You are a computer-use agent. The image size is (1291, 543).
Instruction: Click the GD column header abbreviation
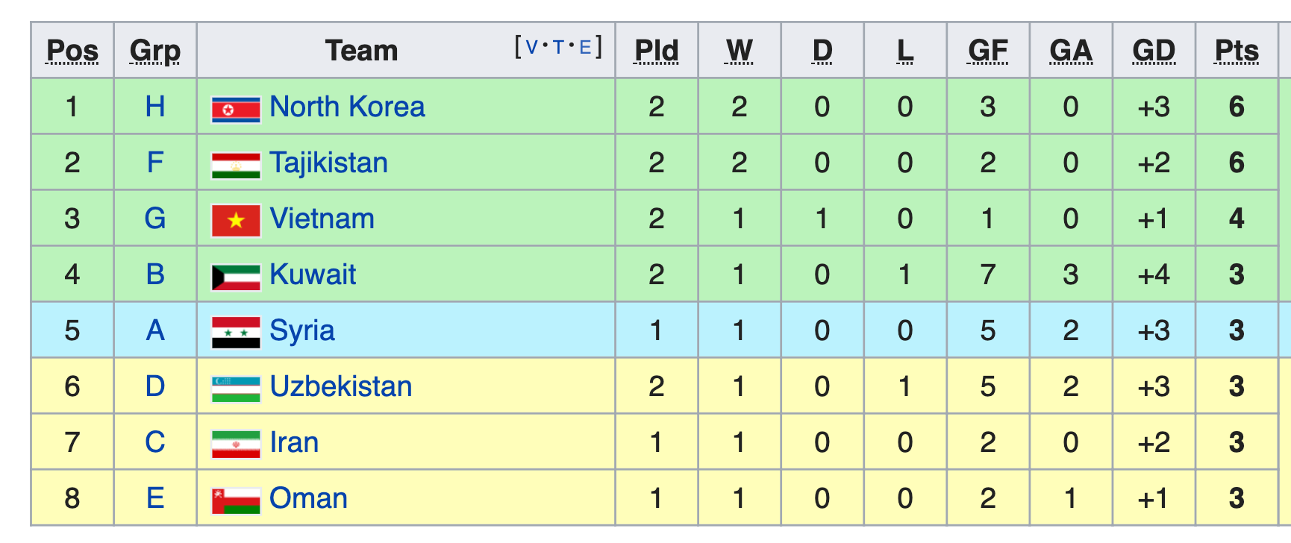tap(1154, 51)
